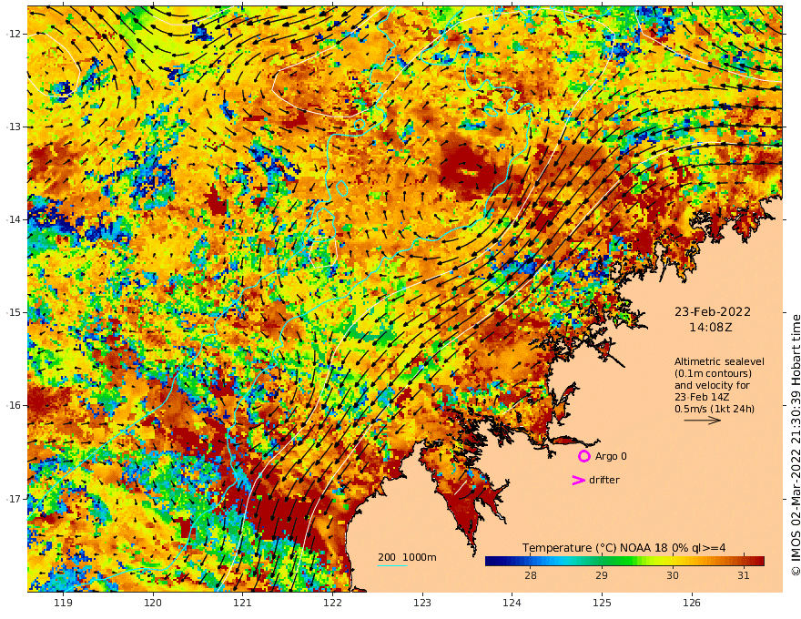Click longitude label 122 on the axis
801x619 pixels.
pos(332,603)
